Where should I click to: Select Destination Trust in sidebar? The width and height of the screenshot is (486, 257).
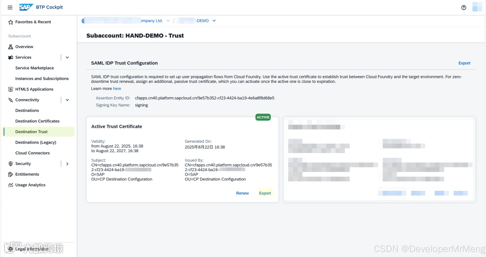pos(39,132)
